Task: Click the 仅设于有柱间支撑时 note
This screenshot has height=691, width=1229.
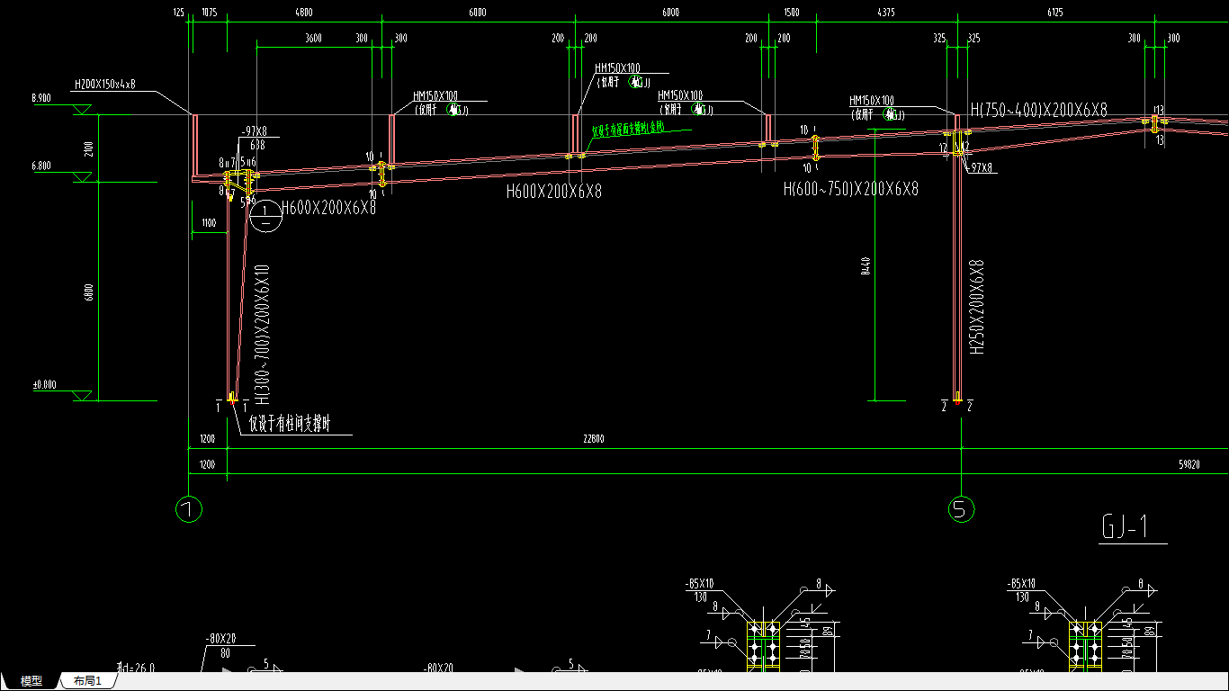Action: pyautogui.click(x=290, y=425)
